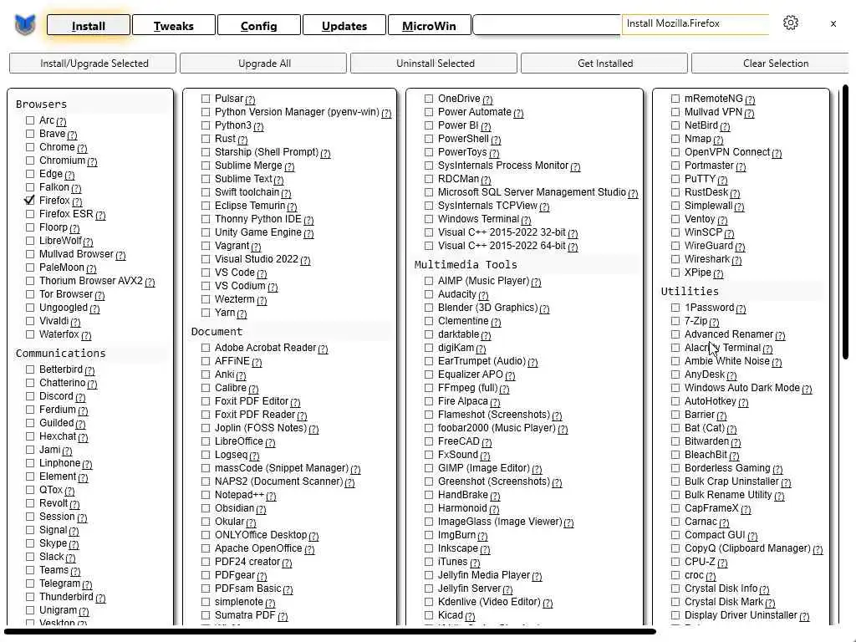Click the Uninstall Selected button
This screenshot has width=856, height=642.
(435, 64)
